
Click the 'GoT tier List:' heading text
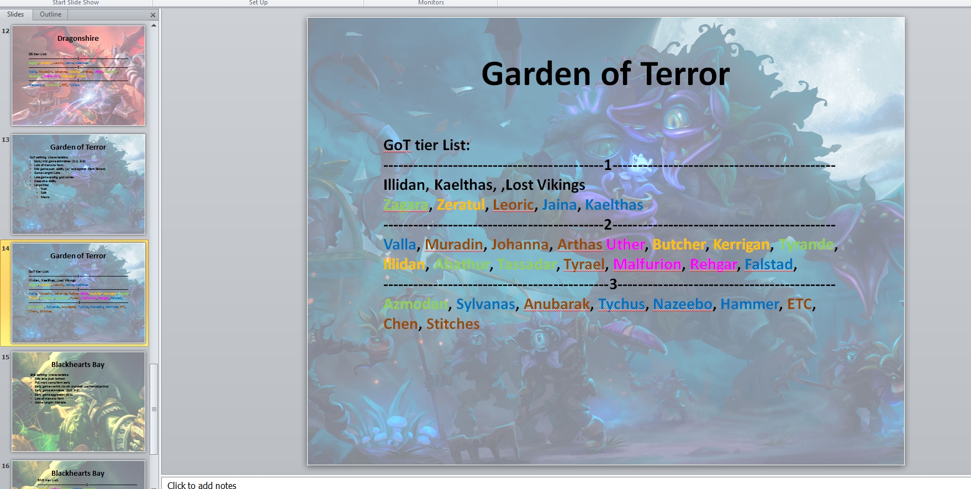coord(426,145)
